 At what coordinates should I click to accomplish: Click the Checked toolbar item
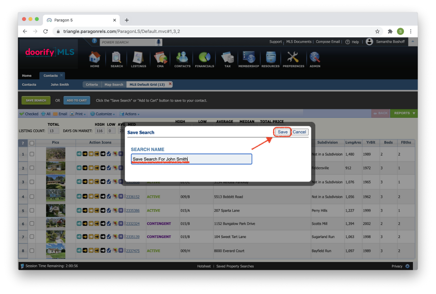point(29,114)
